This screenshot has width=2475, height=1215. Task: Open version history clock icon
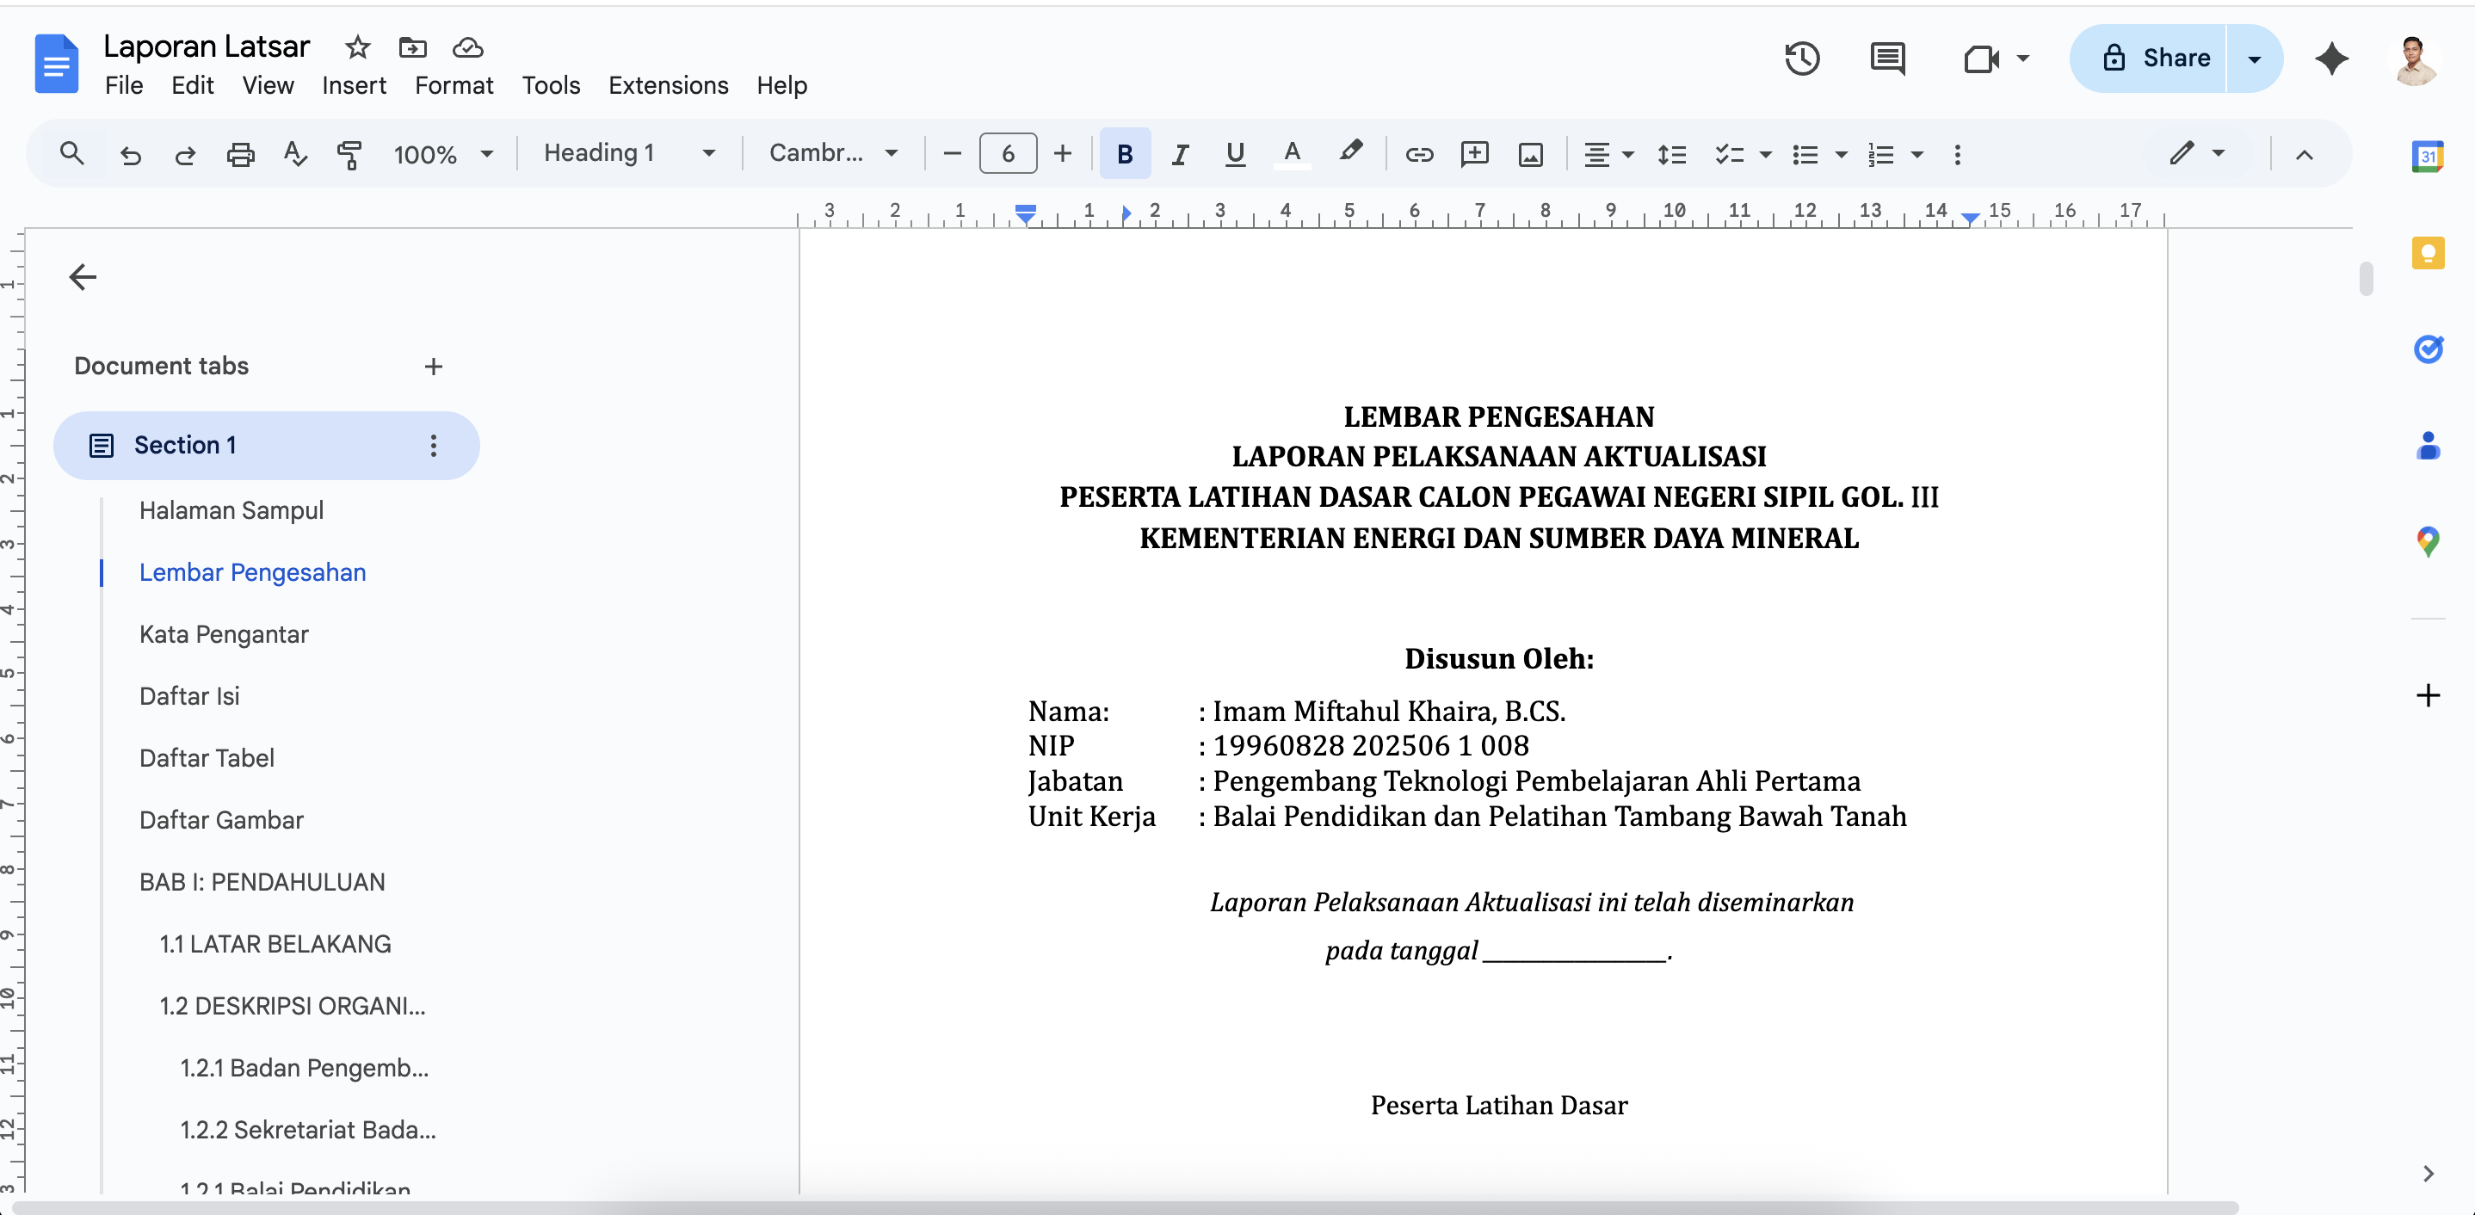point(1801,59)
